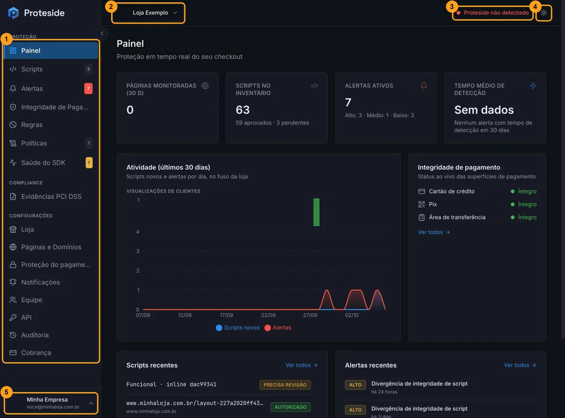The width and height of the screenshot is (565, 418).
Task: Click the Painel grid icon
Action: 13,51
